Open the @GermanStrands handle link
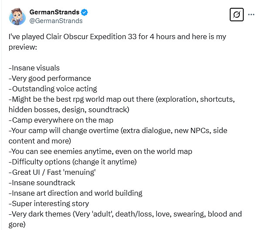 click(56, 20)
